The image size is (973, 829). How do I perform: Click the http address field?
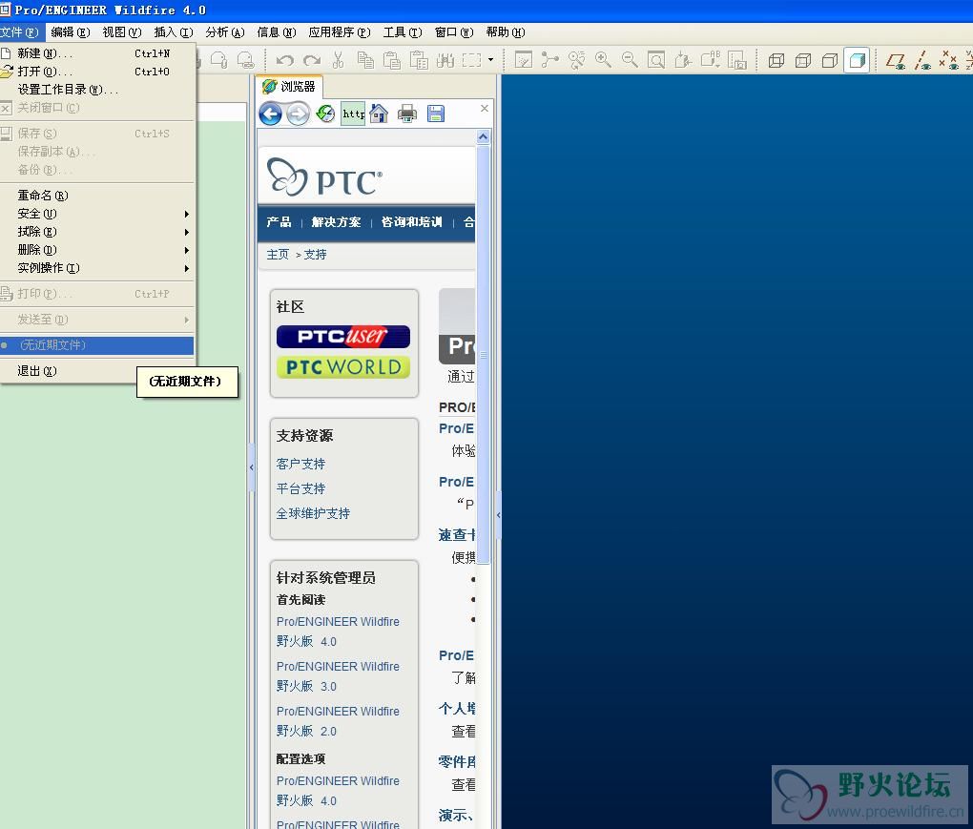pos(353,114)
